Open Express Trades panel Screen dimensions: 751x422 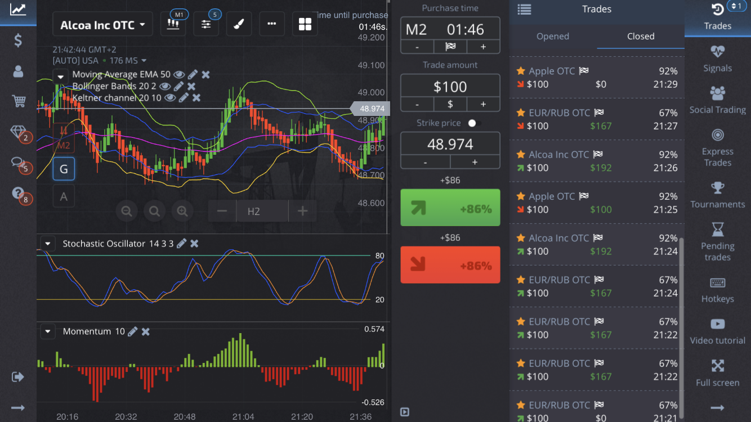(x=718, y=148)
